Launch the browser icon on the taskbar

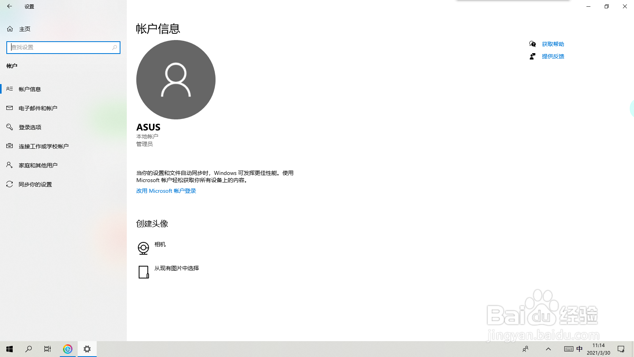click(68, 349)
